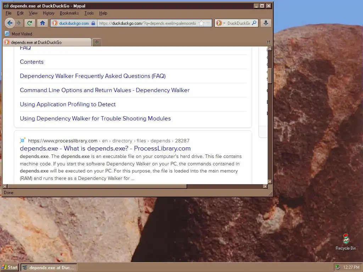Click the horizontal scrollbar right arrow
This screenshot has width=363, height=272.
click(265, 186)
